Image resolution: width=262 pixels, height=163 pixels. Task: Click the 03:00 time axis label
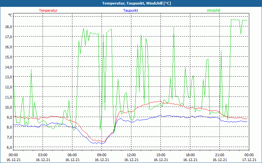pos(43,155)
